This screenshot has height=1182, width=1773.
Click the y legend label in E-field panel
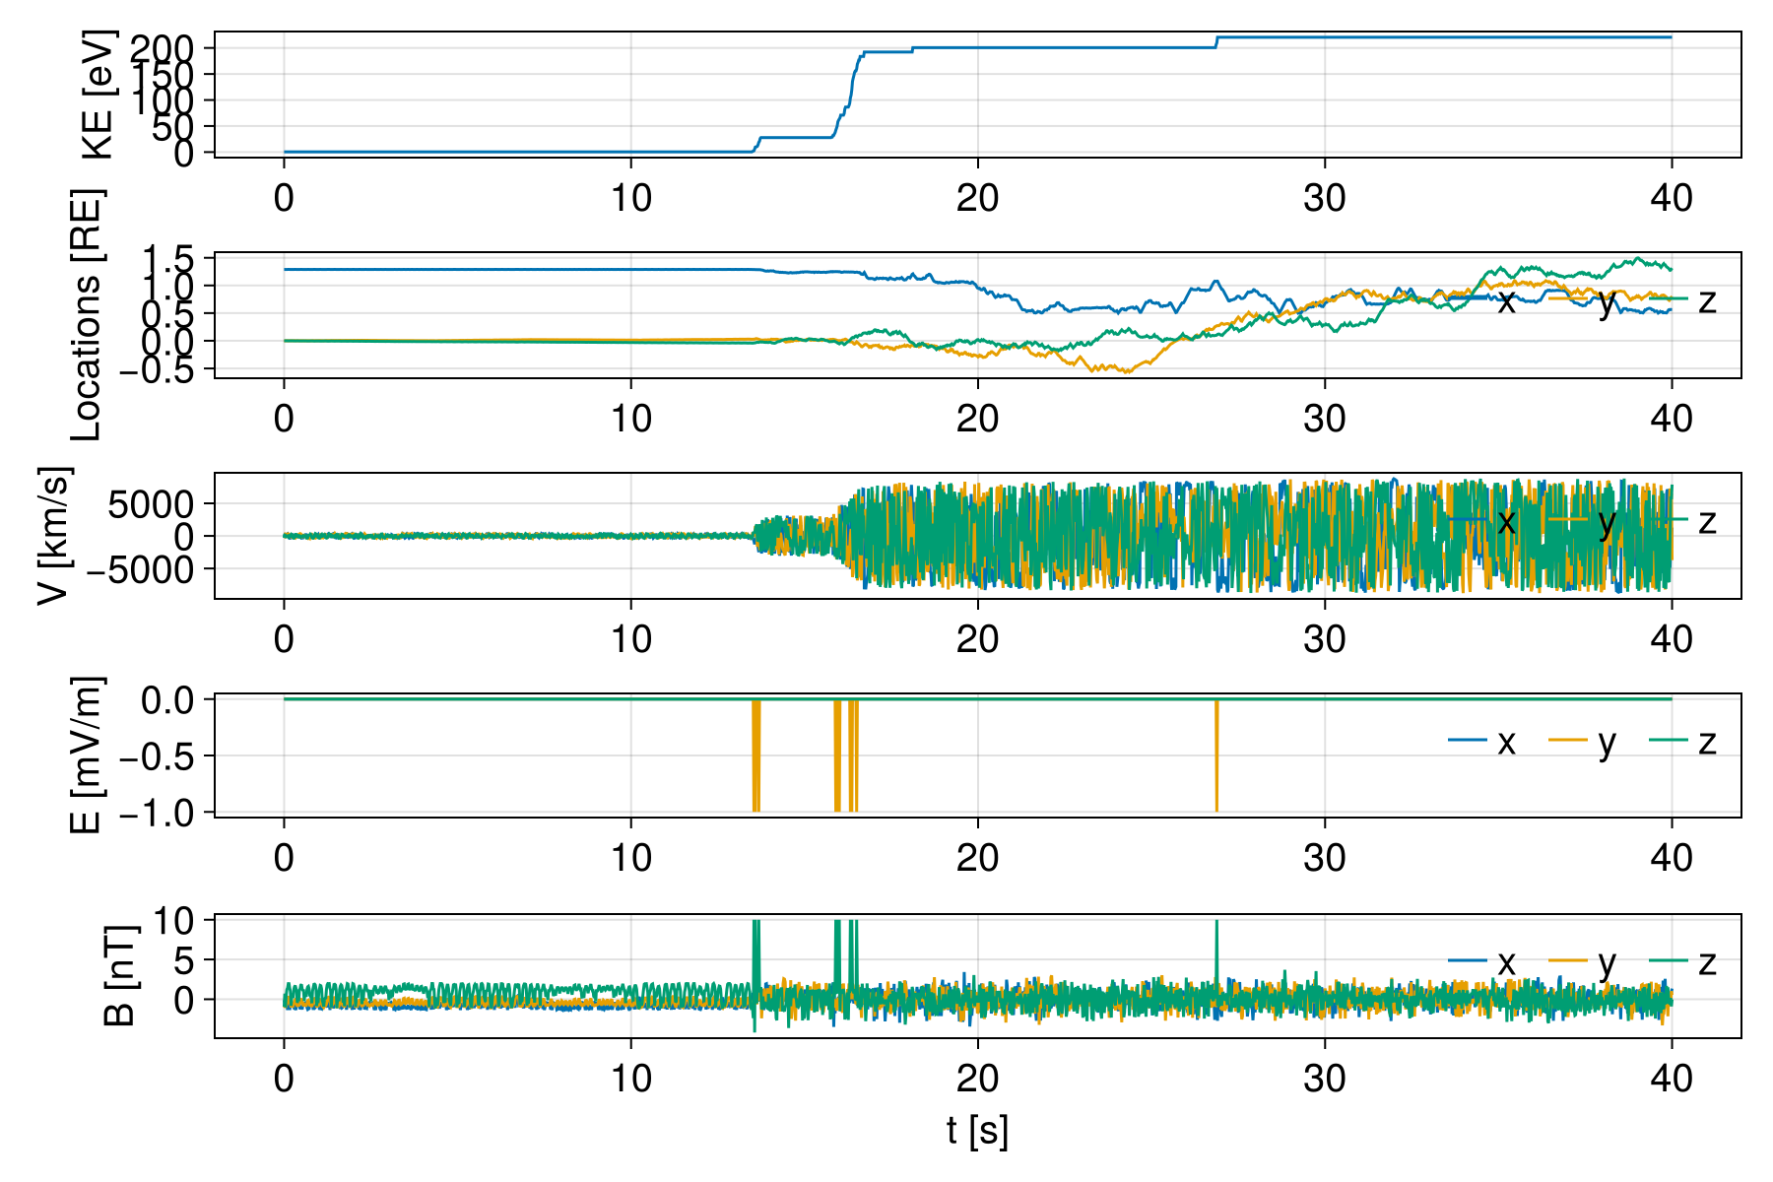click(x=1607, y=743)
